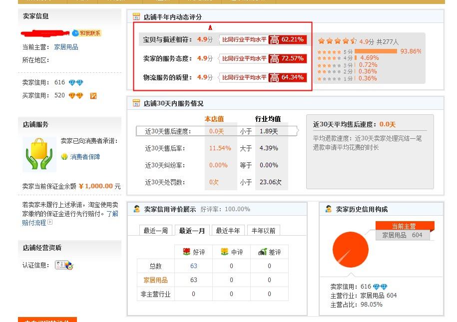Open the 63 total positive reviews link
Screen dimensions: 457x322
tap(193, 266)
